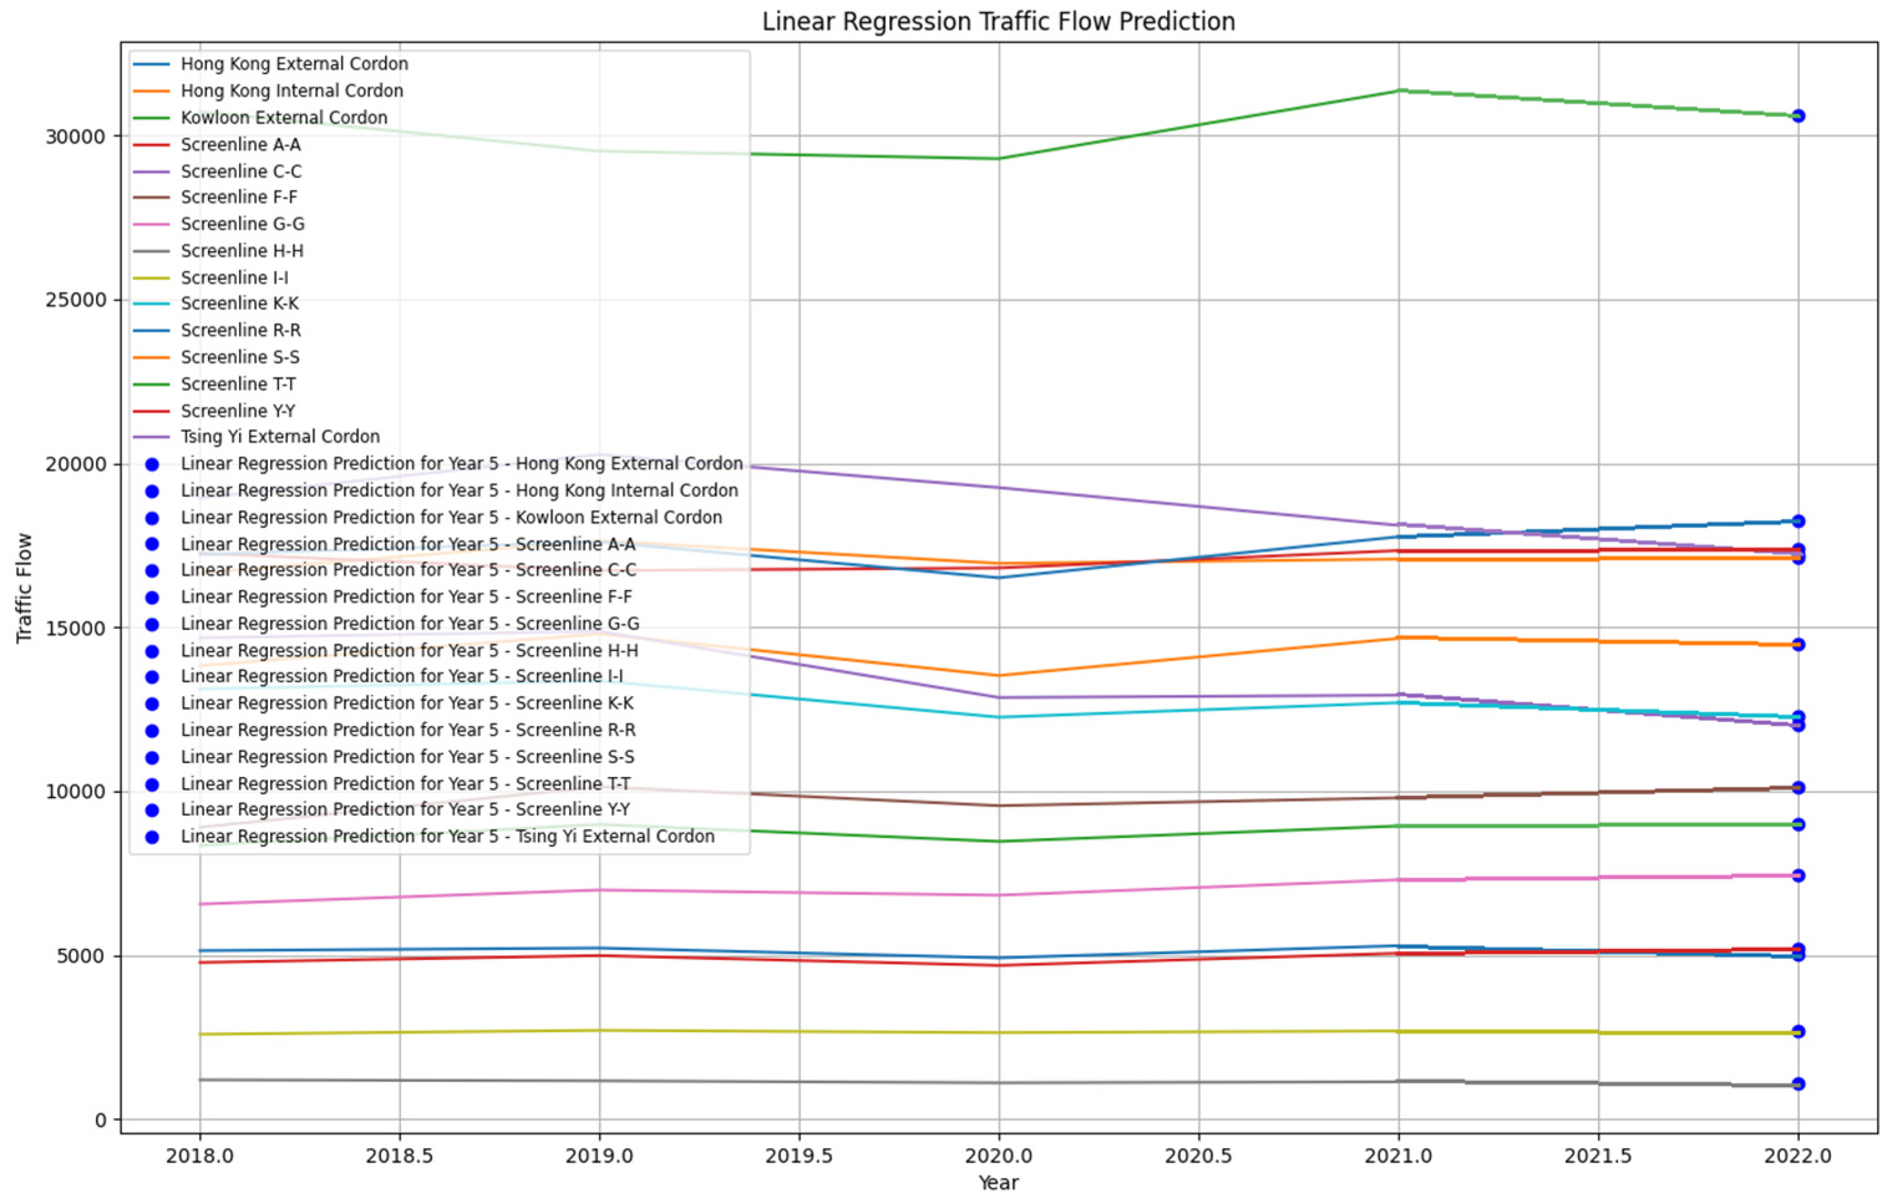Select the Screenline G-G pink legend line swatch

pyautogui.click(x=152, y=225)
